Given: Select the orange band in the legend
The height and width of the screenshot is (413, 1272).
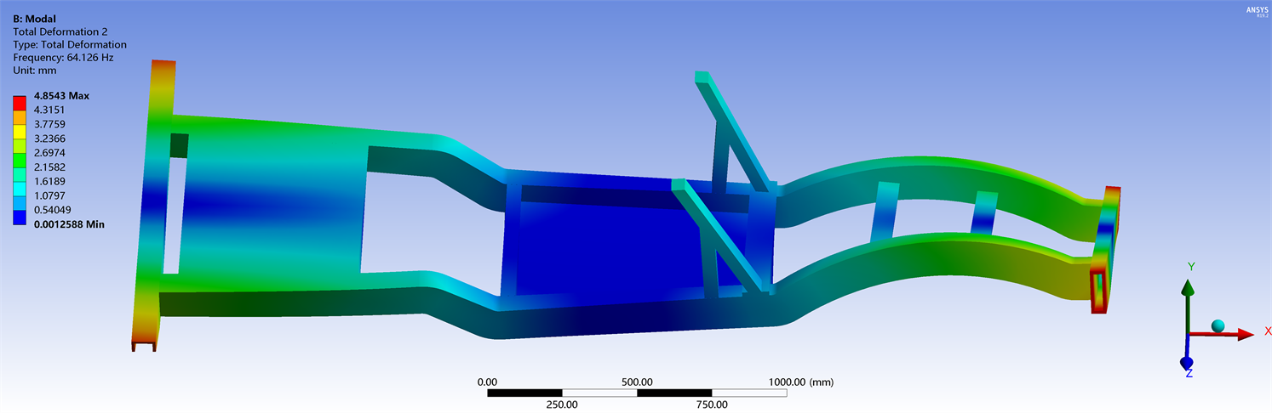Looking at the screenshot, I should (x=19, y=117).
